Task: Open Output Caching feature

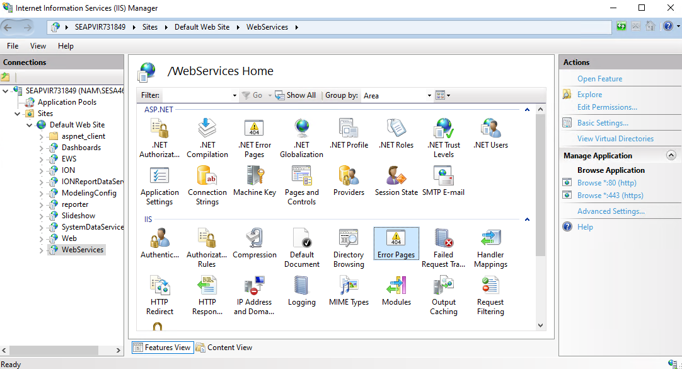Action: pyautogui.click(x=444, y=295)
